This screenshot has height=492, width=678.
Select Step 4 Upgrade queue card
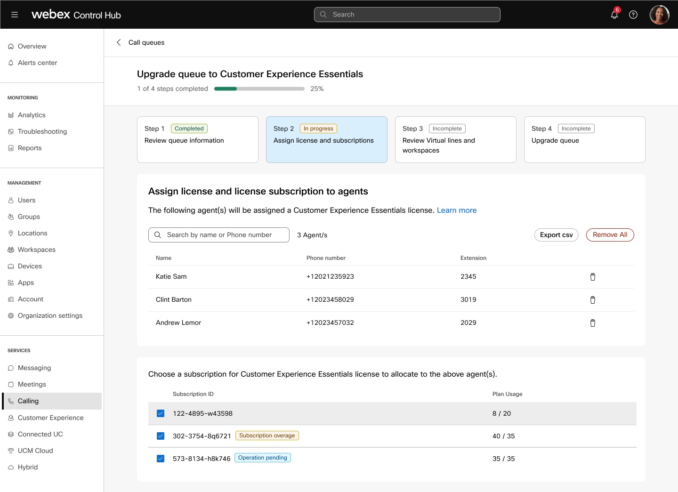coord(585,140)
